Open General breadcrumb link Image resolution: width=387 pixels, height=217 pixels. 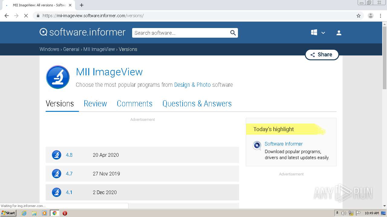point(71,49)
